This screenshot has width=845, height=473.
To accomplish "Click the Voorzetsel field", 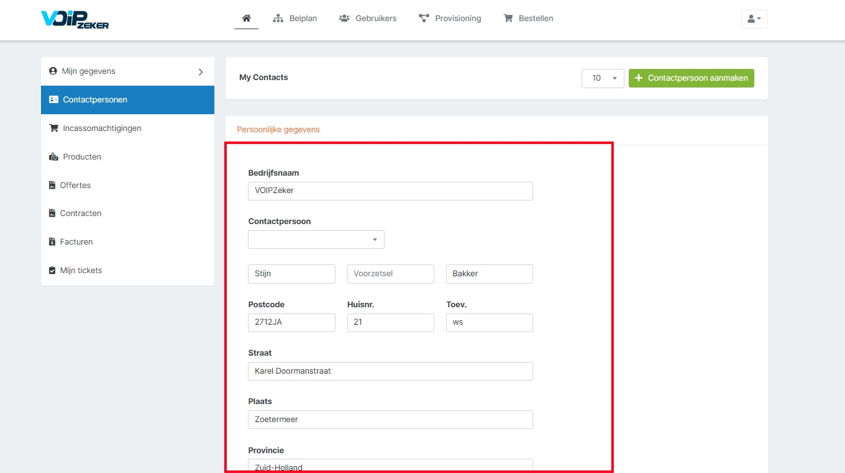I will click(391, 274).
